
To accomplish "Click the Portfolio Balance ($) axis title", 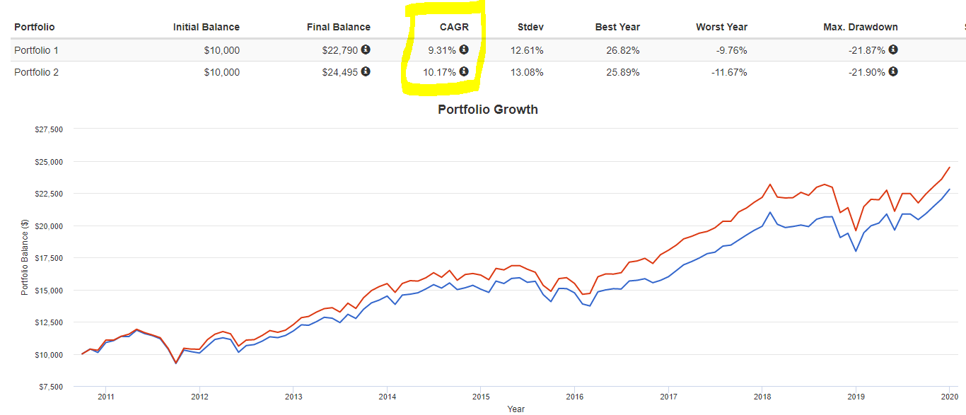I will pos(25,259).
